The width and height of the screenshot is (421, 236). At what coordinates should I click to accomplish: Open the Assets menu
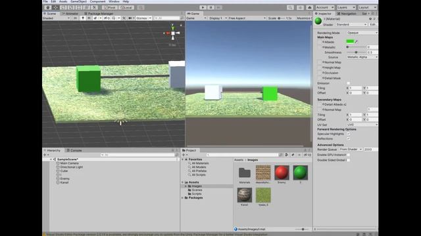[x=63, y=1]
